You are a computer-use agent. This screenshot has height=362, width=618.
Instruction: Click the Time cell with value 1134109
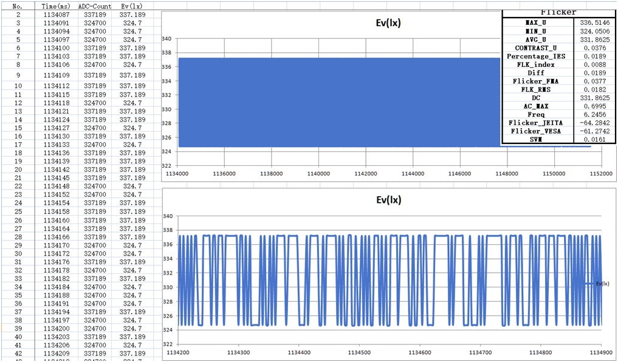56,75
